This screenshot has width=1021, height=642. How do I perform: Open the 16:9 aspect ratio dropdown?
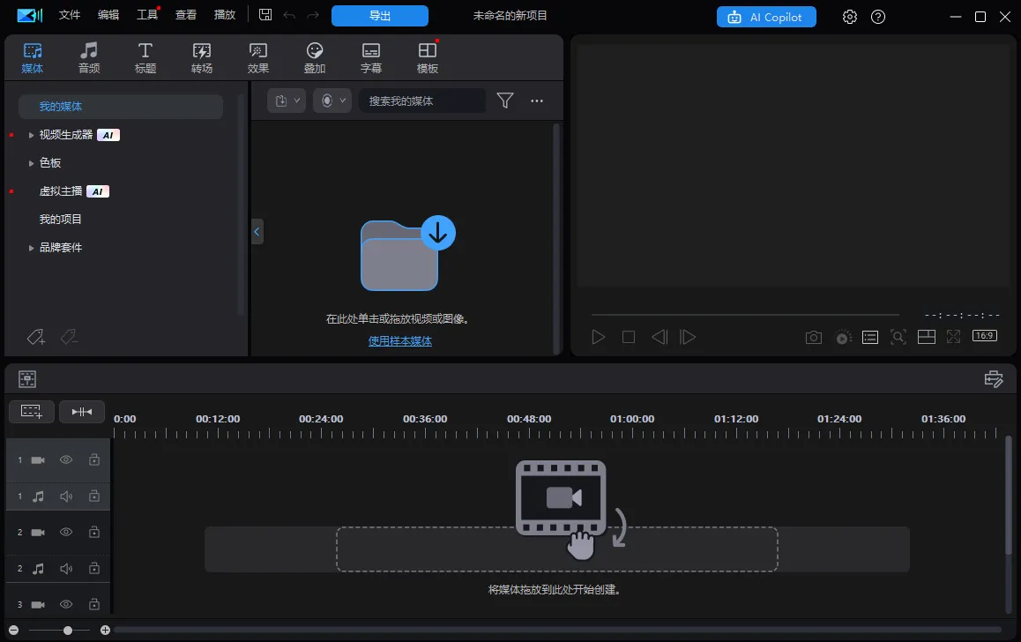point(984,336)
